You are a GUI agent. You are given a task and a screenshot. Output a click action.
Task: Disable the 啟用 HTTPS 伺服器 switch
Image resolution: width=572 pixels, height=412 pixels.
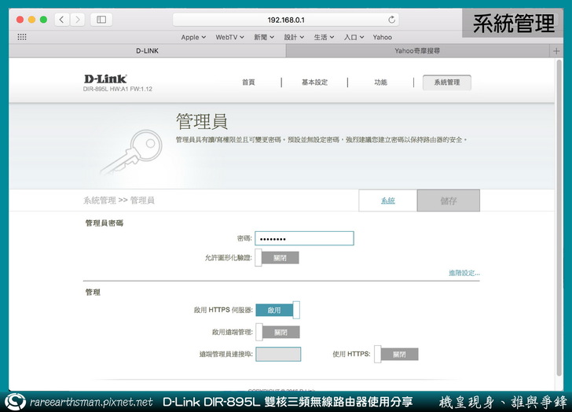(277, 310)
